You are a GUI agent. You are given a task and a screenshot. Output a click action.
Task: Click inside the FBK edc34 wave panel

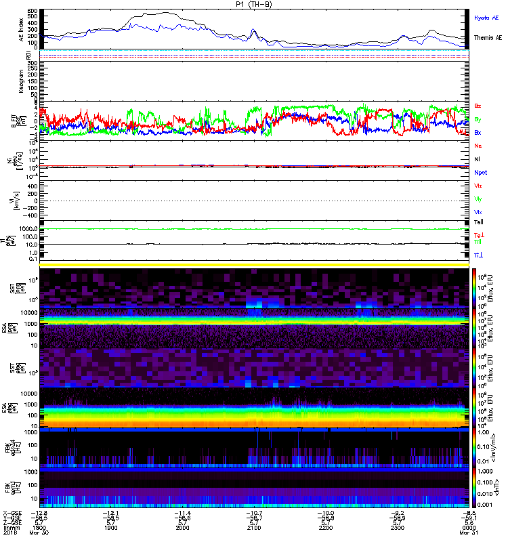pos(254,448)
